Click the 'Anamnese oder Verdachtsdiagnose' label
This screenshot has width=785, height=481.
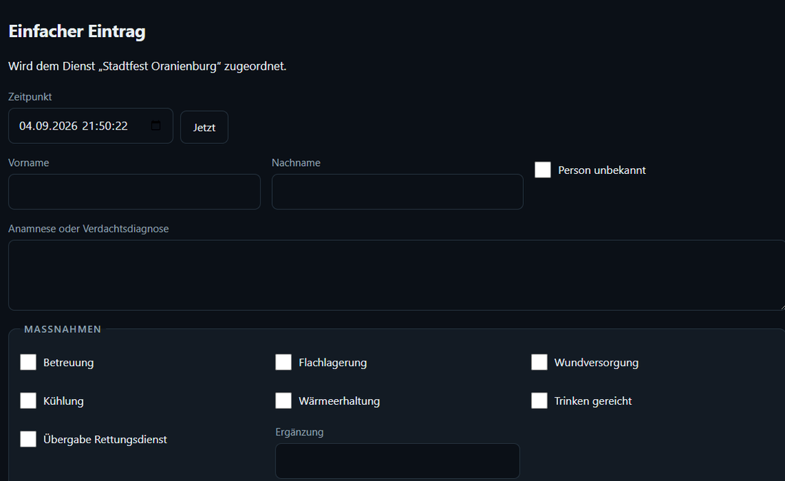point(88,229)
